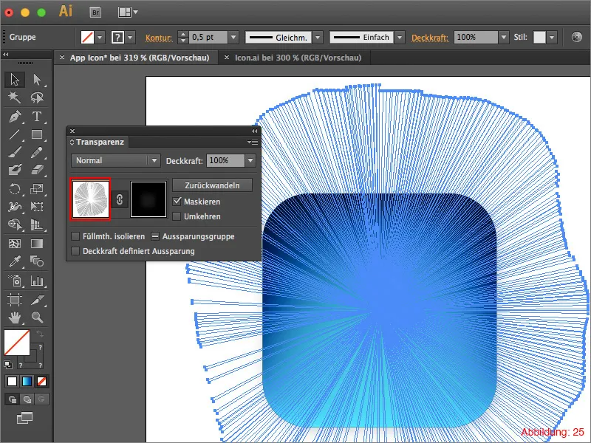Select the Direct Selection tool (white arrow)
Viewport: 591px width, 443px height.
37,80
